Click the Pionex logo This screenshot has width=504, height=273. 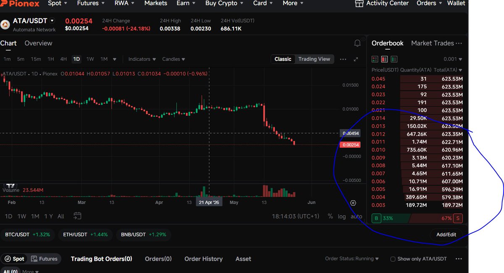point(20,3)
